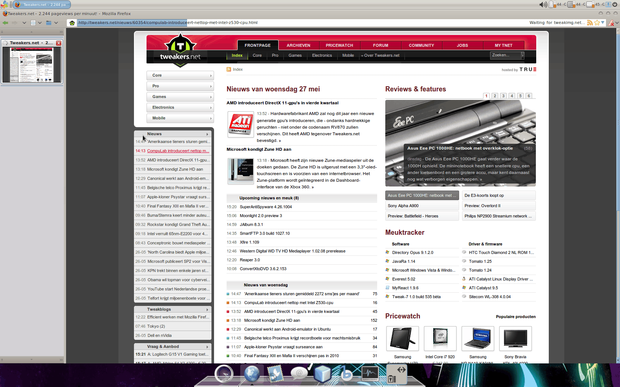
Task: Select the Tweakers.net page thumbnail preview
Action: click(x=32, y=65)
